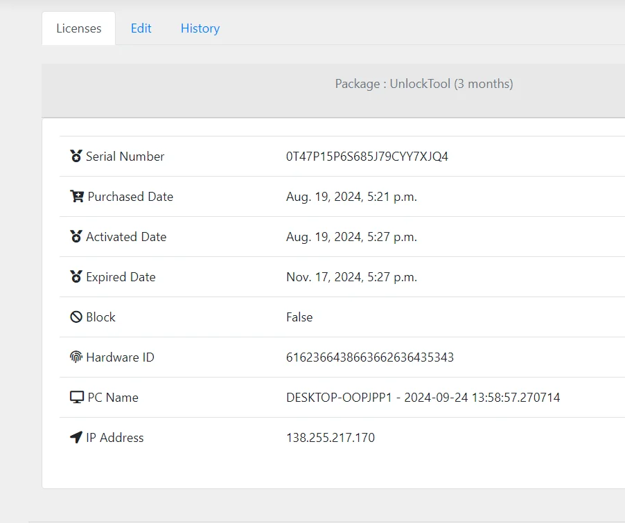
Task: Click the Hardware ID fingerprint icon
Action: pyautogui.click(x=76, y=357)
